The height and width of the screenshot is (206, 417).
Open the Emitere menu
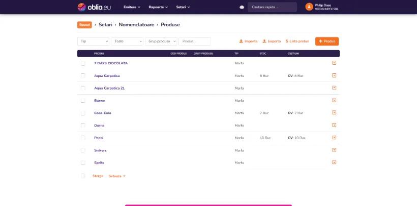point(132,7)
